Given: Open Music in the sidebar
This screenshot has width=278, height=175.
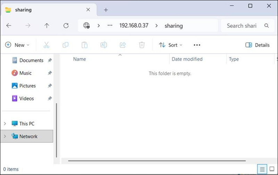Looking at the screenshot, I should (22, 73).
